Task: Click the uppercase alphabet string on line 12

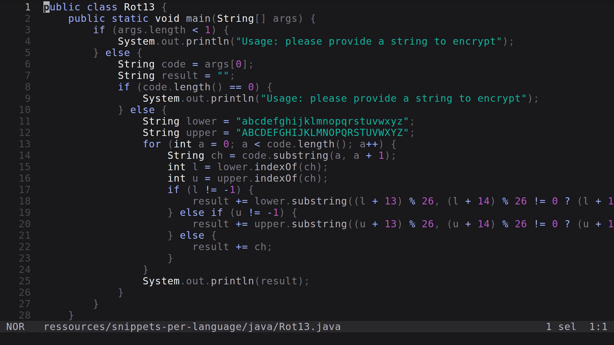Action: tap(324, 133)
